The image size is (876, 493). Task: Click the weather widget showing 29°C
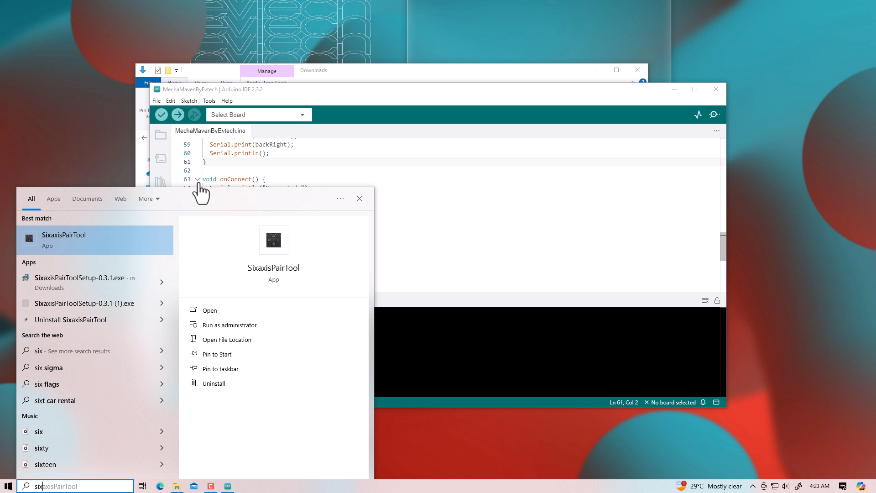(x=709, y=486)
